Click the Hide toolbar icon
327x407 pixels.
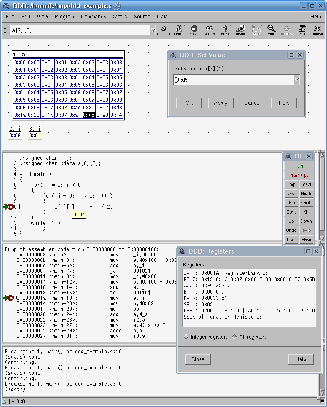click(271, 30)
